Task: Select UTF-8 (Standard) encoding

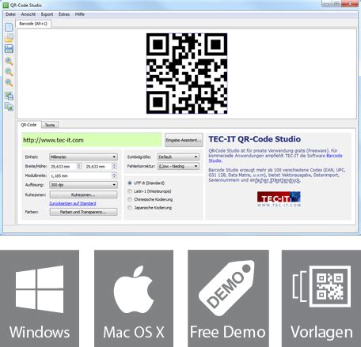Action: click(x=130, y=183)
